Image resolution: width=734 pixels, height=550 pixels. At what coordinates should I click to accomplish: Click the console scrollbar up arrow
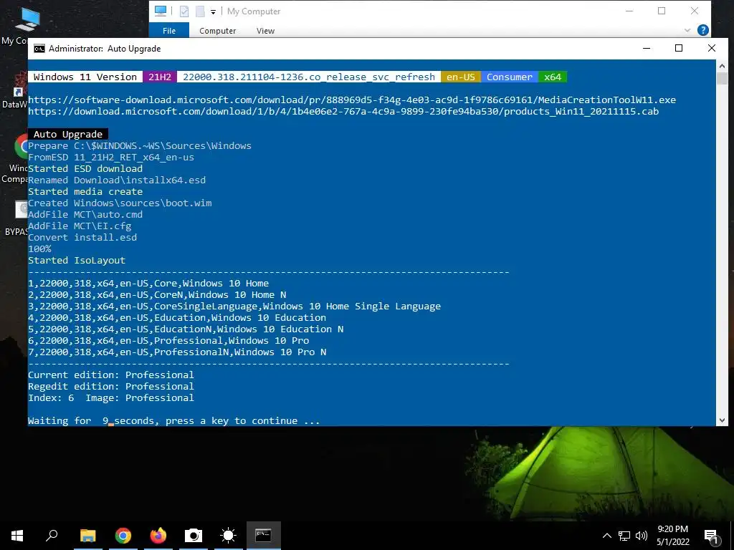722,66
